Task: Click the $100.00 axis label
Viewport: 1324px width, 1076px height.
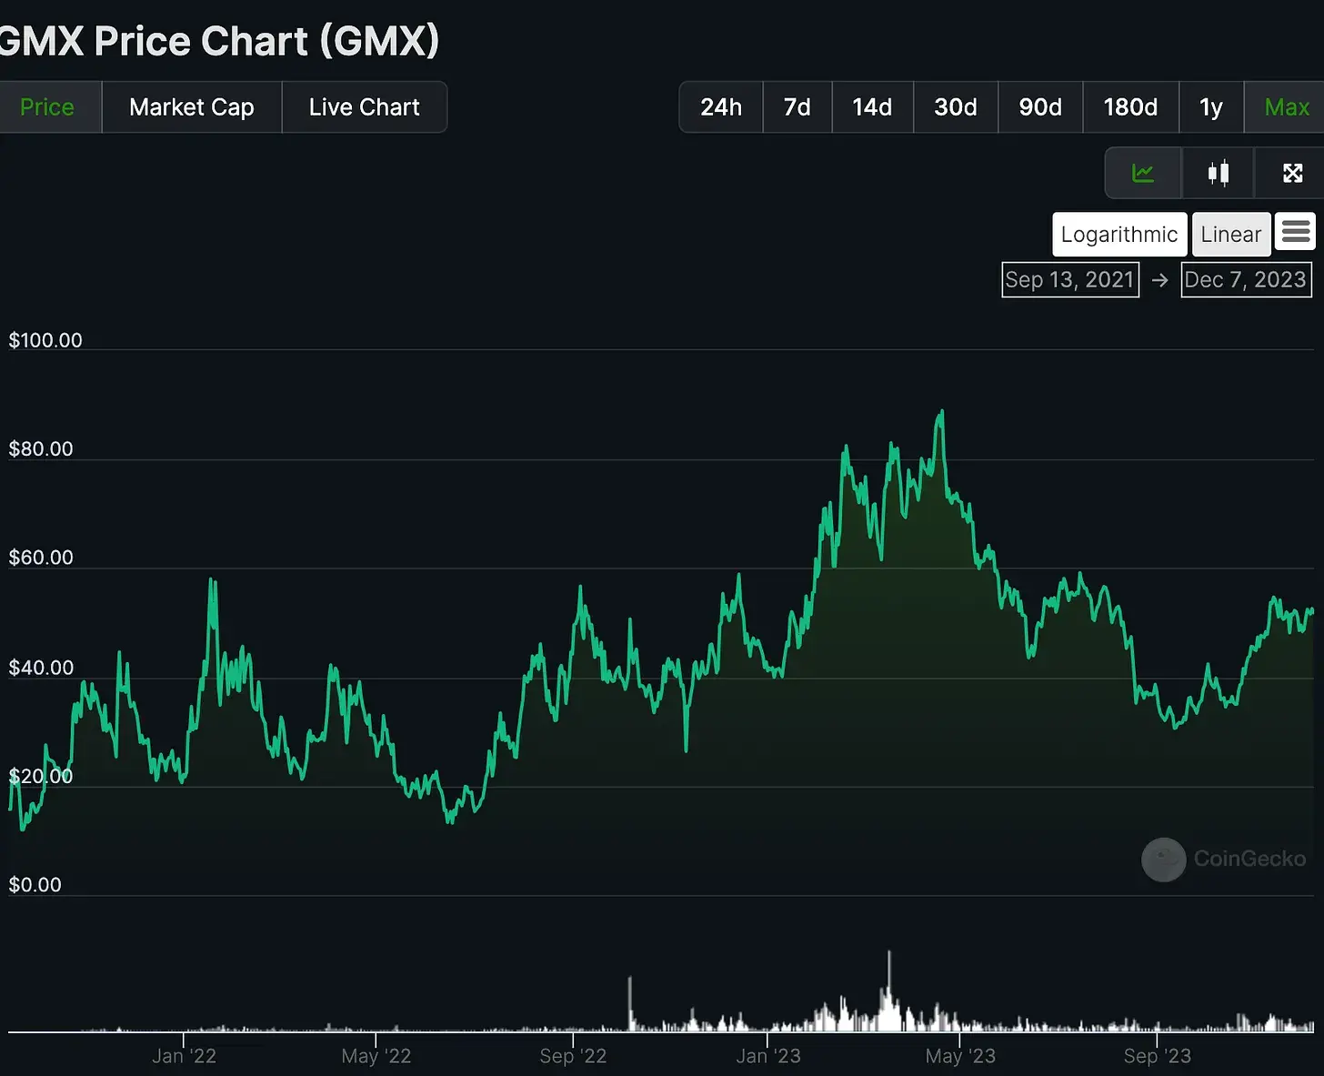Action: tap(45, 340)
